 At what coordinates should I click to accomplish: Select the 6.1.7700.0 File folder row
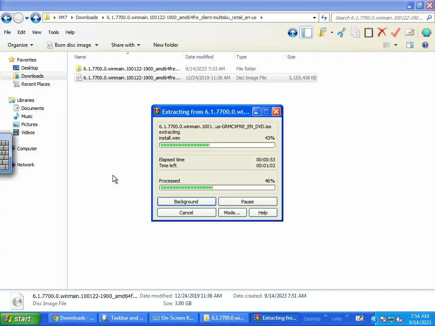click(195, 69)
